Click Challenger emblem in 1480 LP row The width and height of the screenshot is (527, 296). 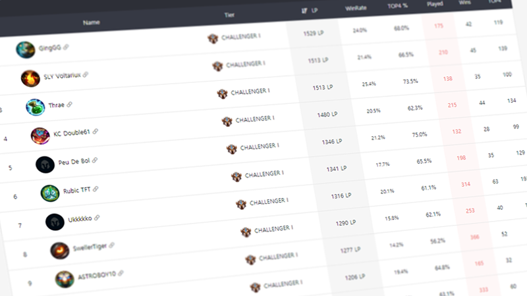pyautogui.click(x=227, y=121)
